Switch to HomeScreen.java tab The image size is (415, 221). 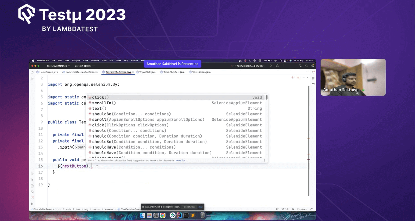pyautogui.click(x=47, y=72)
